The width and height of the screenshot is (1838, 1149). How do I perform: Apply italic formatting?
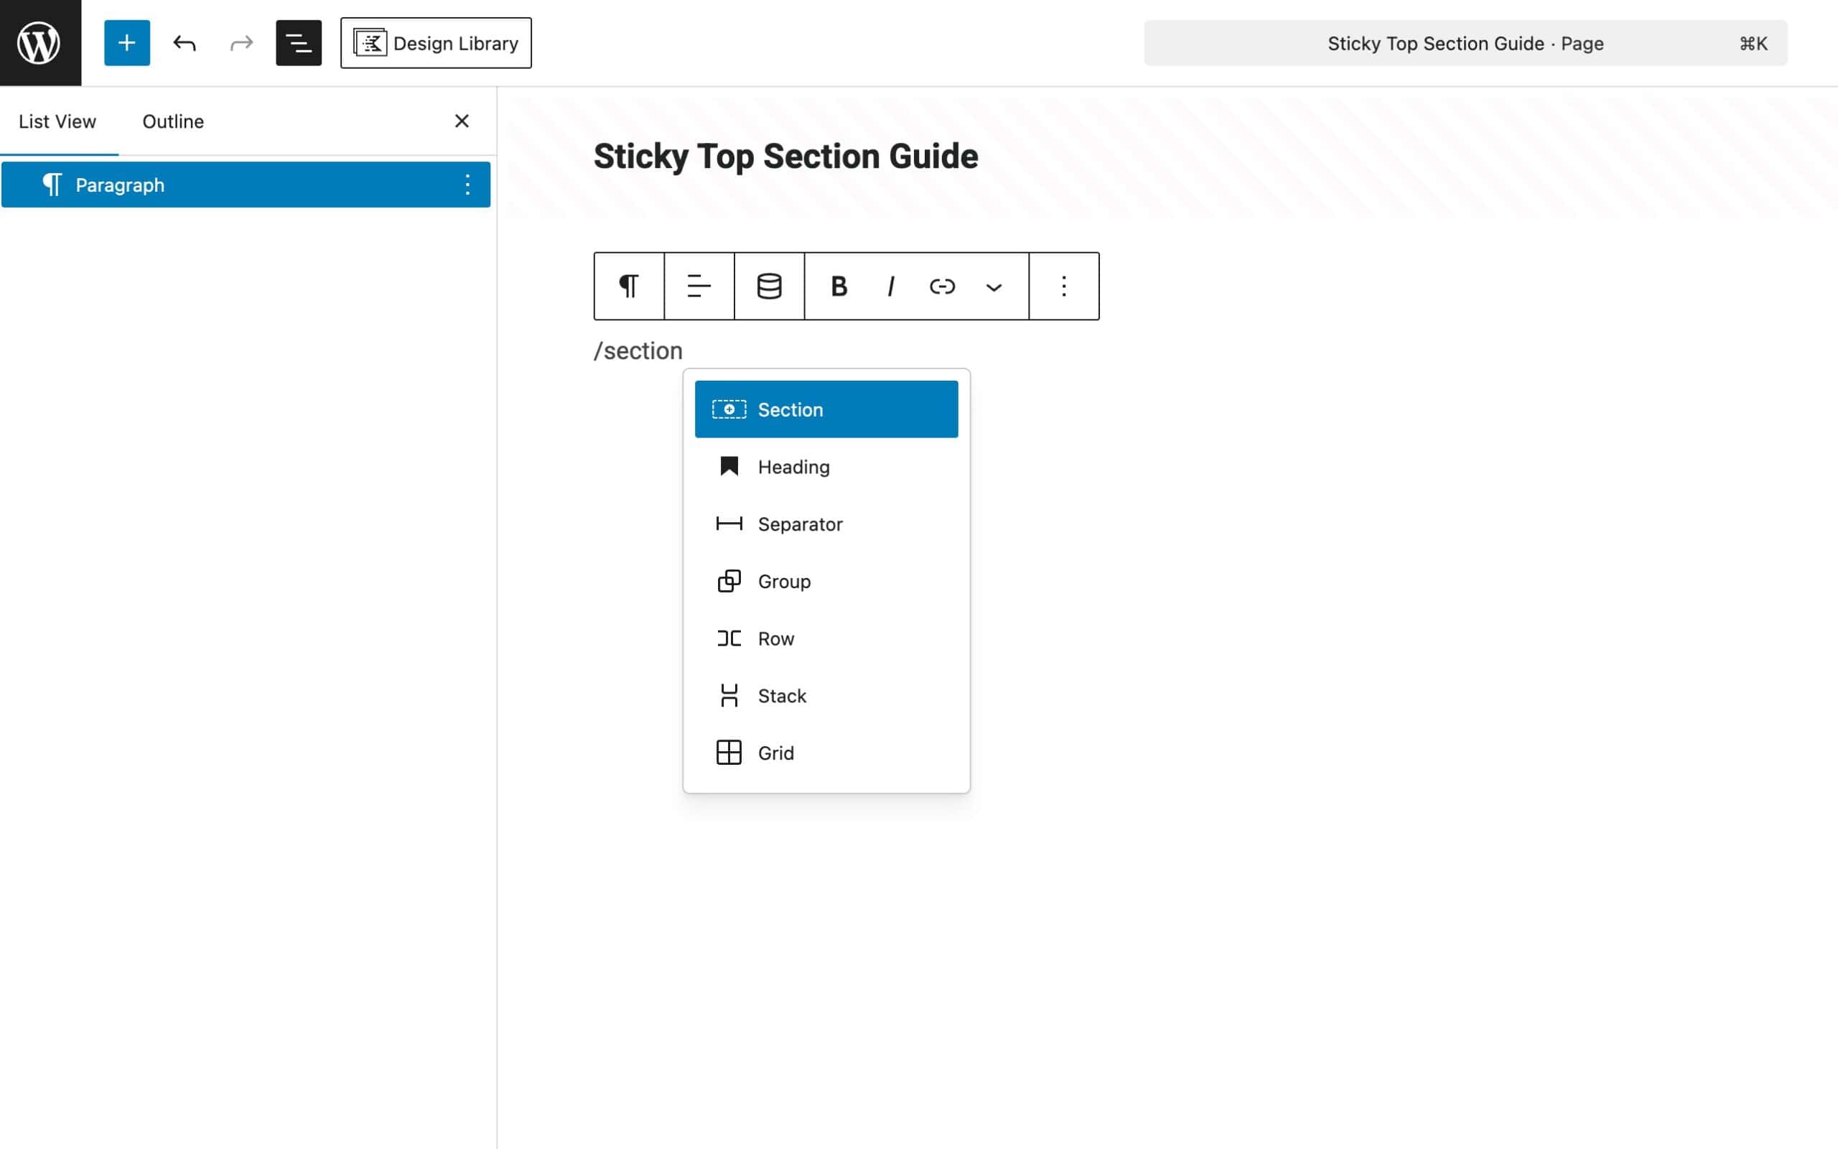point(890,286)
